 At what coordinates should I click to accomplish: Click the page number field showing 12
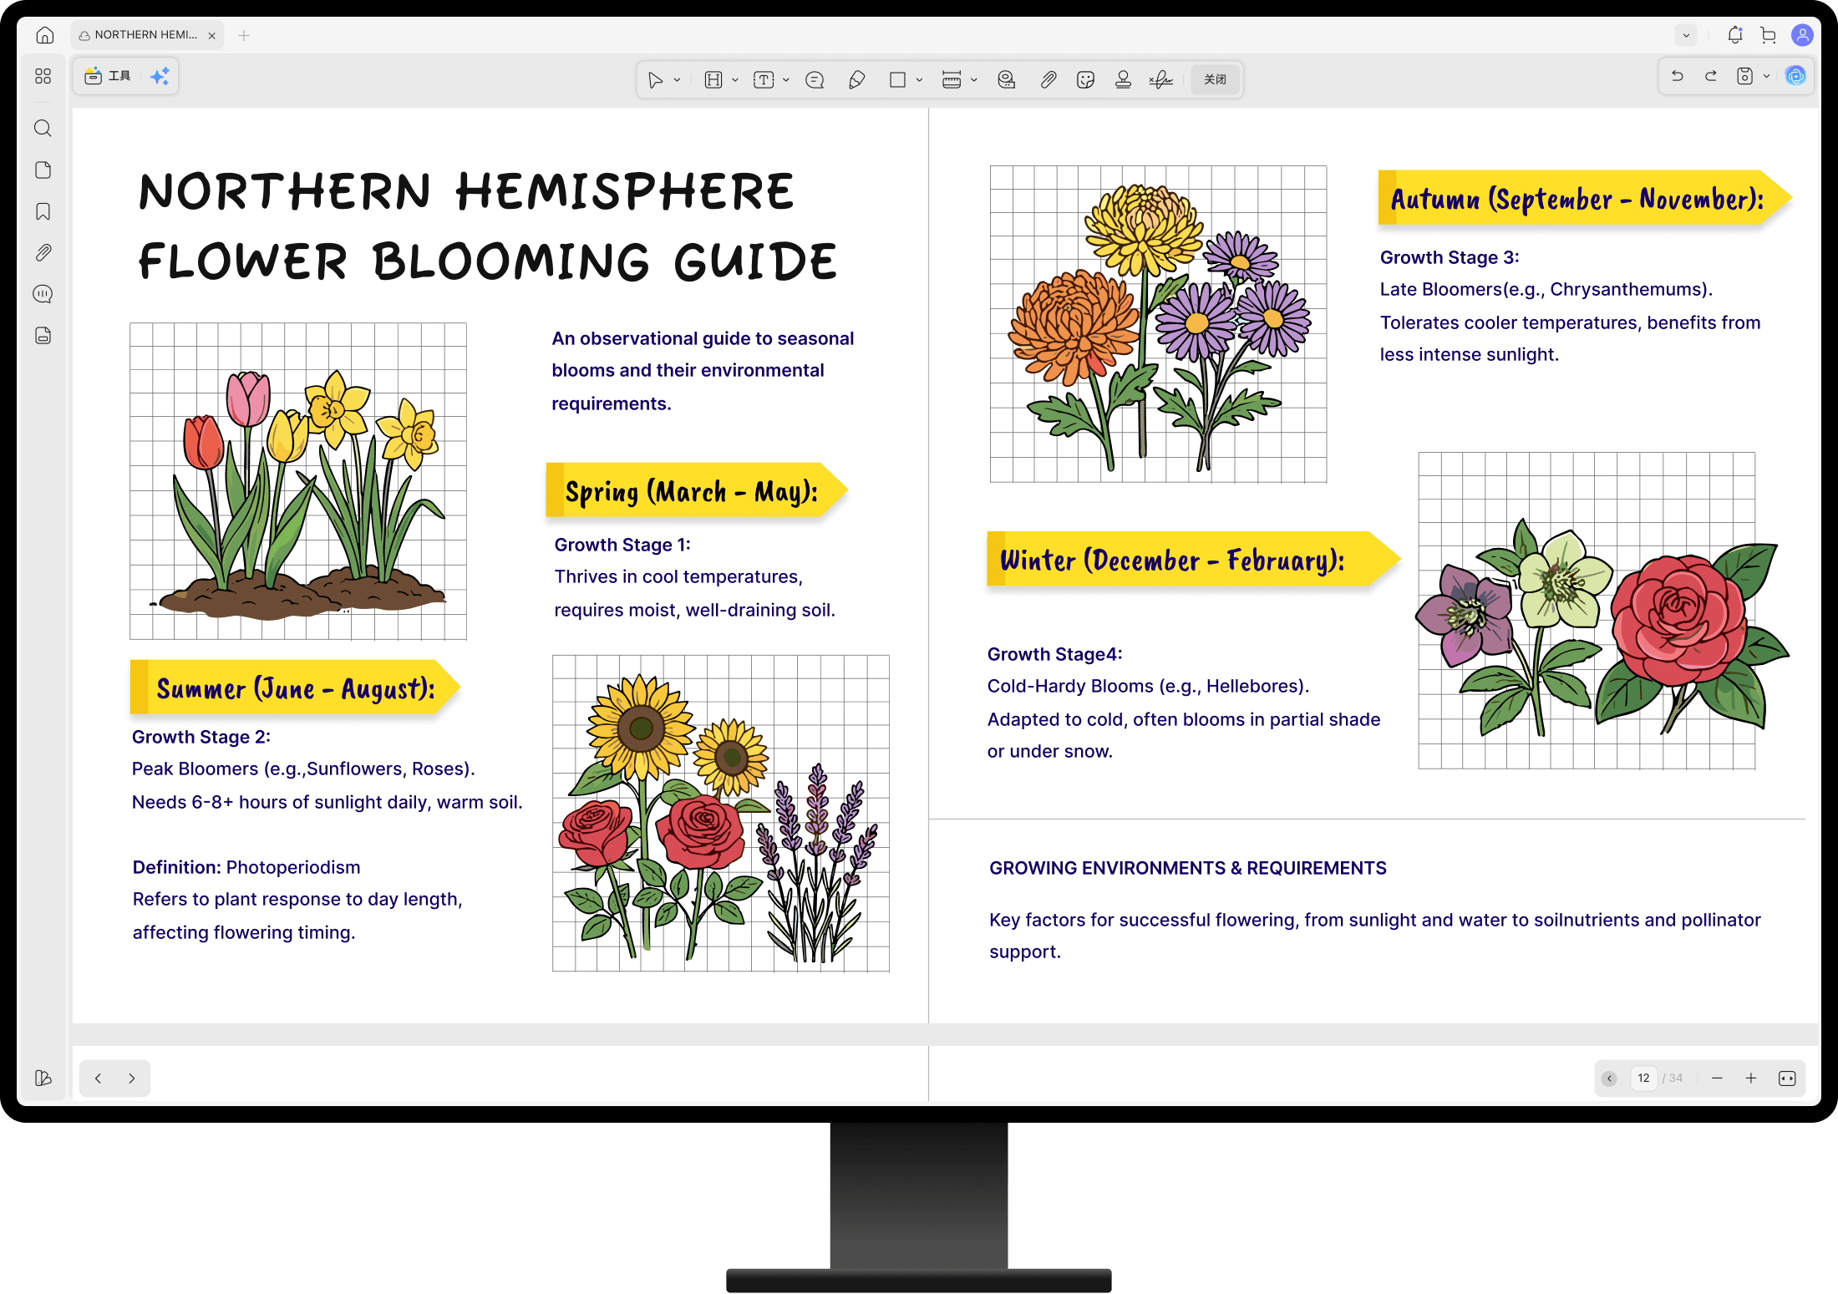pyautogui.click(x=1643, y=1078)
